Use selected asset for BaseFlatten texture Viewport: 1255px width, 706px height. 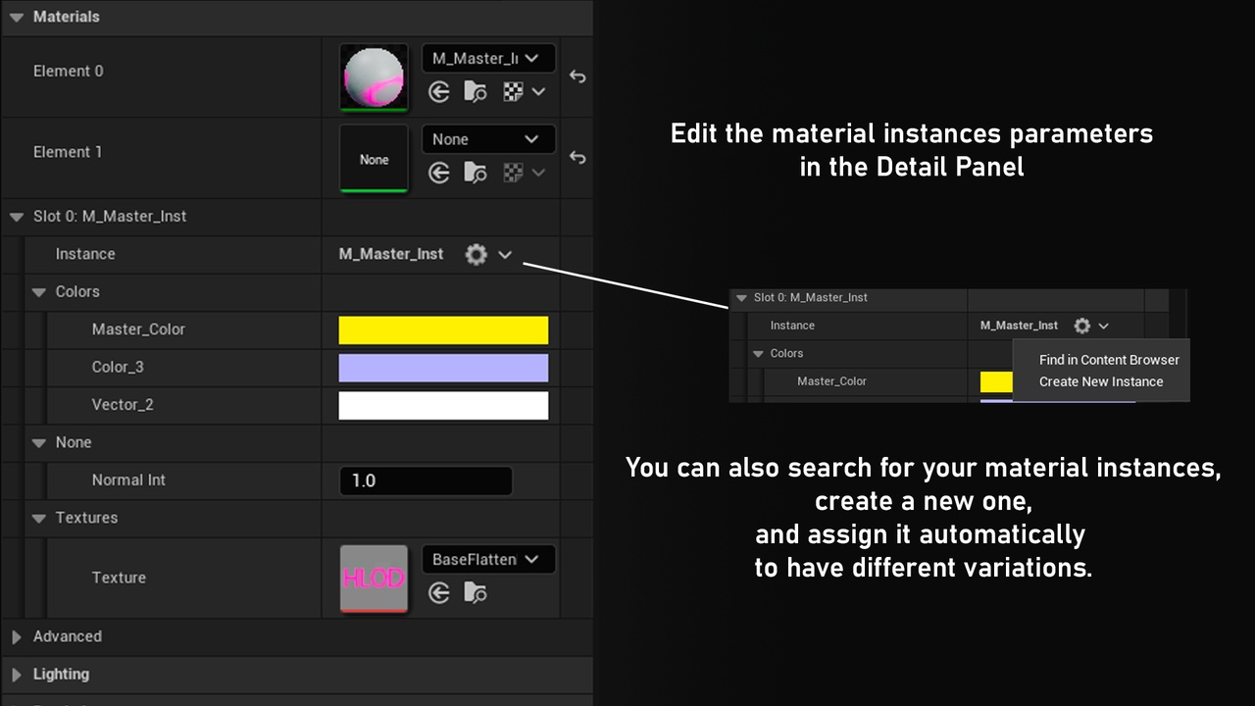pyautogui.click(x=439, y=592)
